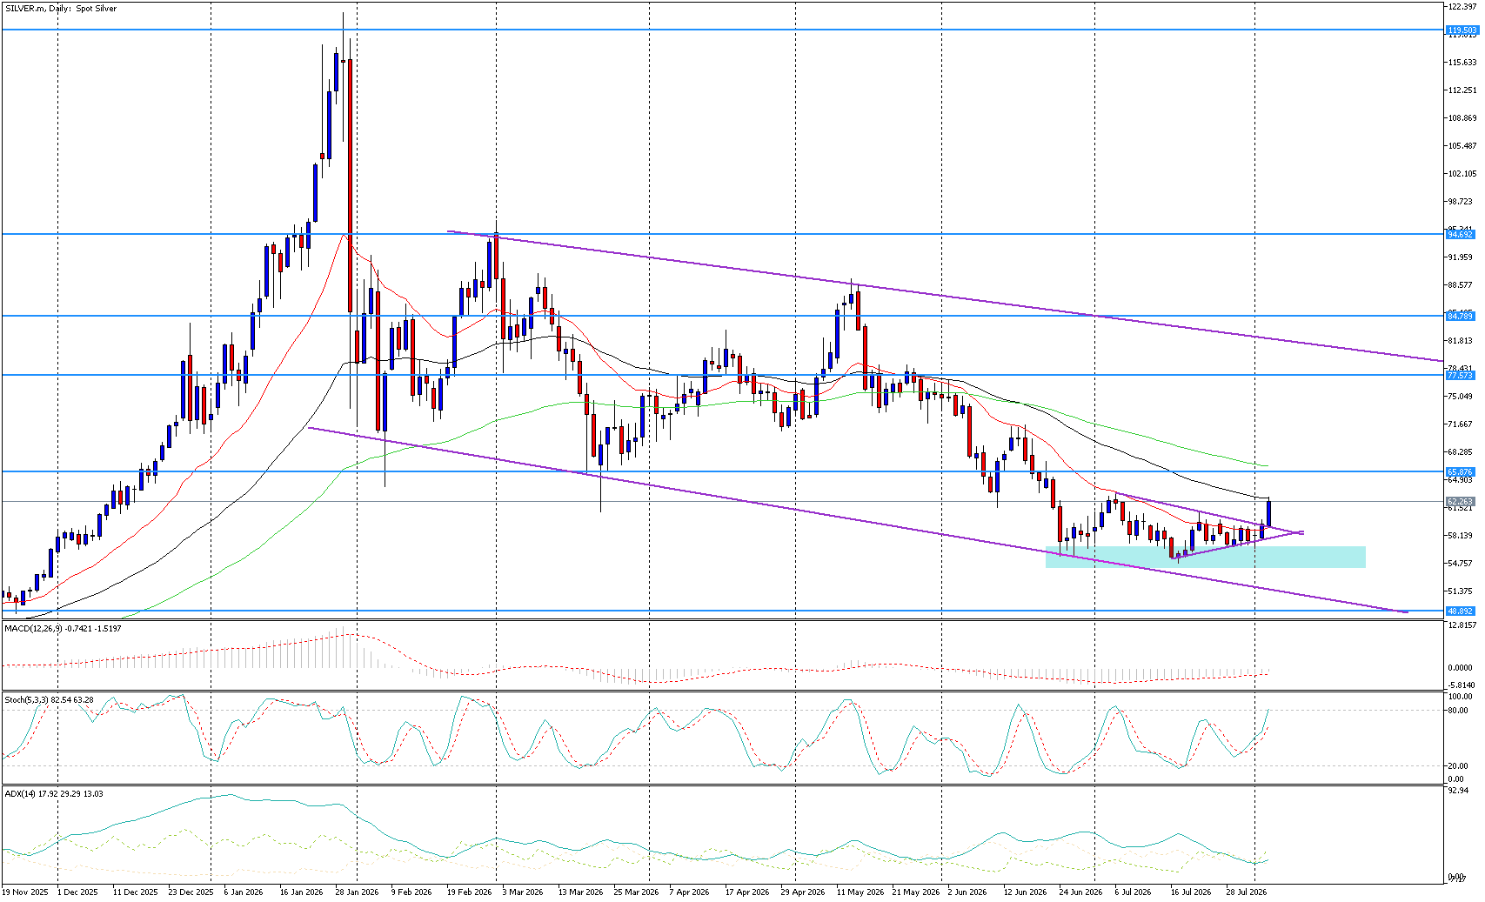Viewport: 1485px width, 902px height.
Task: Select the cyan support zone rectangle
Action: tap(1205, 557)
